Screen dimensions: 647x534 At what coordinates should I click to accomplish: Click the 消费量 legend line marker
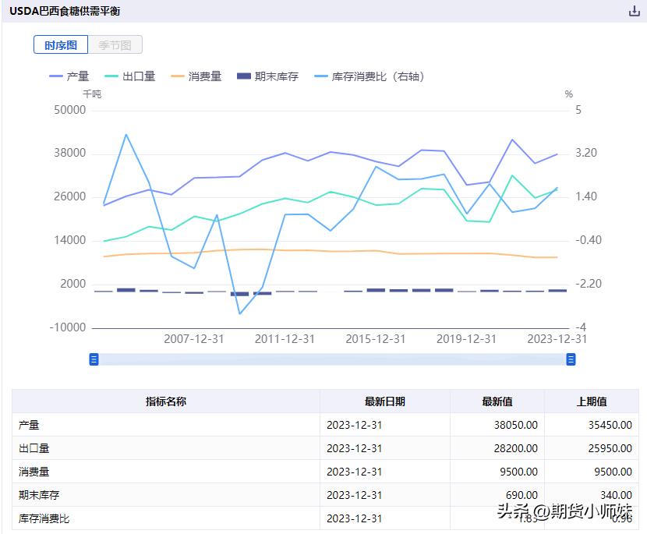179,76
